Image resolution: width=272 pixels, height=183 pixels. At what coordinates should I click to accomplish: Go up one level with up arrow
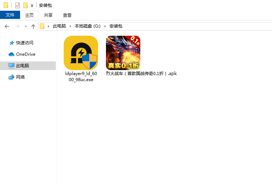click(33, 26)
